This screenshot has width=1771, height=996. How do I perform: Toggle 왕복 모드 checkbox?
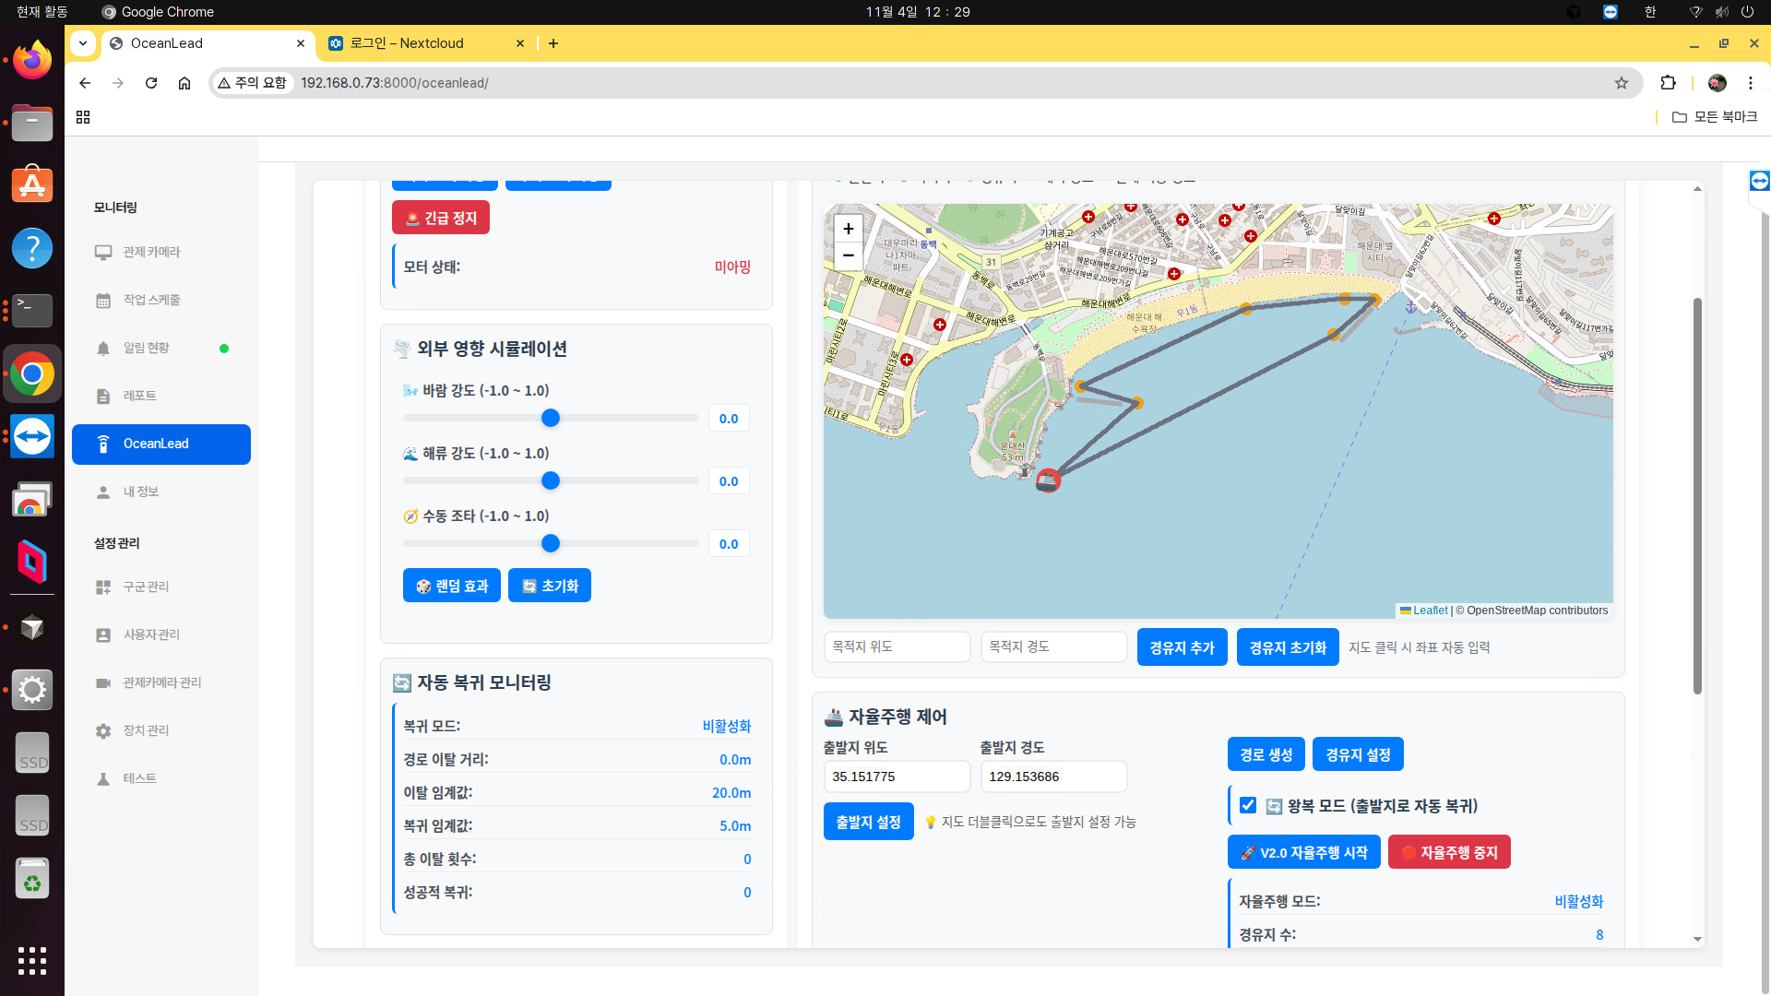tap(1248, 805)
